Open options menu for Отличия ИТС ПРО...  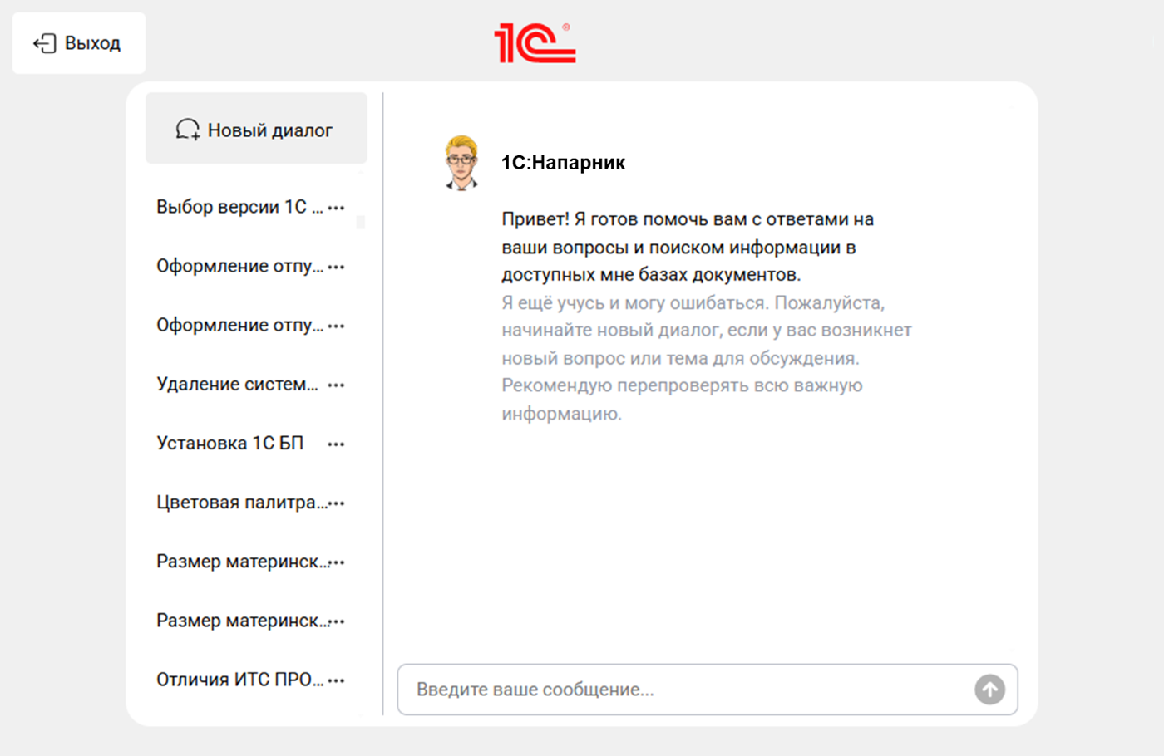[336, 680]
